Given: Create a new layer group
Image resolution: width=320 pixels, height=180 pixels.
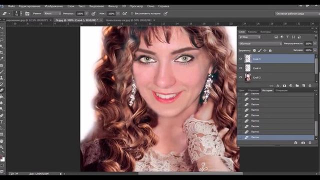Looking at the screenshot, I should coord(297,85).
